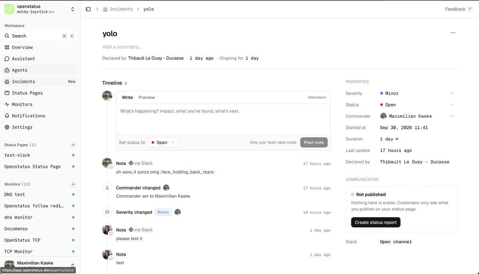Open Settings in the sidebar
Image resolution: width=479 pixels, height=274 pixels.
pyautogui.click(x=40, y=127)
